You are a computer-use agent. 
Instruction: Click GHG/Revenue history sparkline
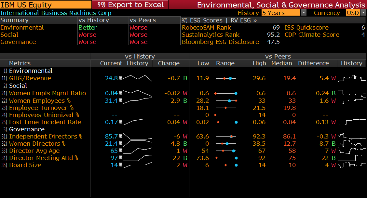click(x=138, y=78)
